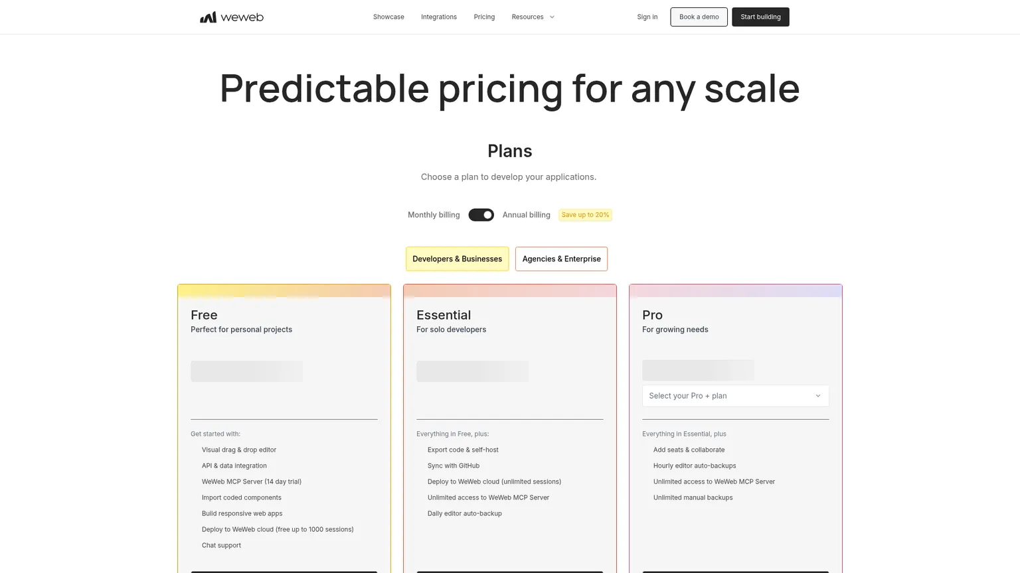Viewport: 1020px width, 573px height.
Task: Click the weweb brand wordmark
Action: pyautogui.click(x=242, y=17)
